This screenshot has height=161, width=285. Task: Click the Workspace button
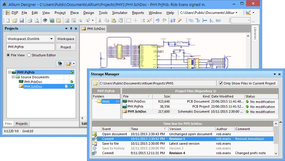(x=66, y=39)
